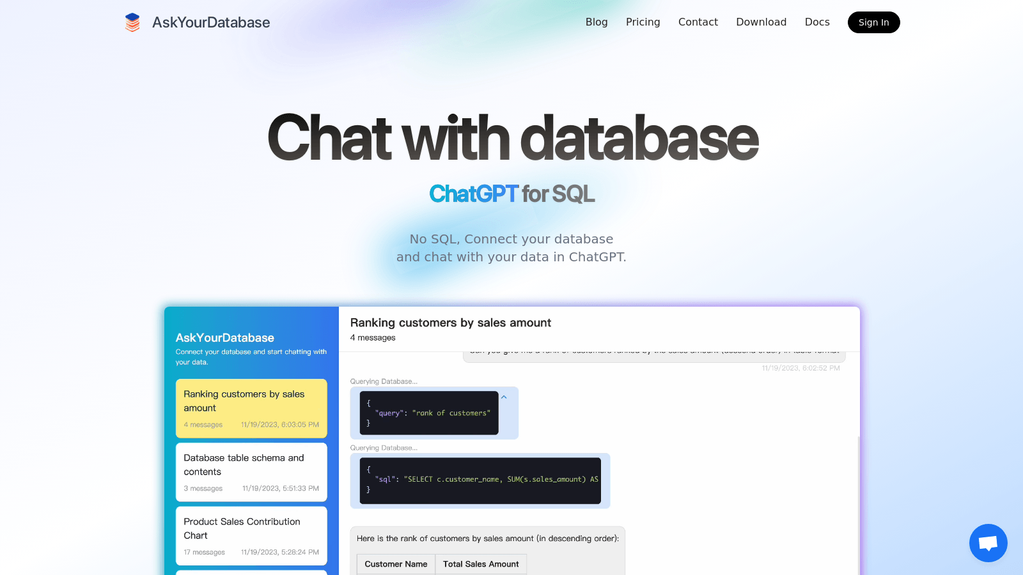This screenshot has height=575, width=1023.
Task: Click the AskYourDatabase brand name link
Action: 211,22
